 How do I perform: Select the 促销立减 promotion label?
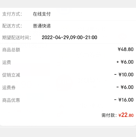(11, 75)
